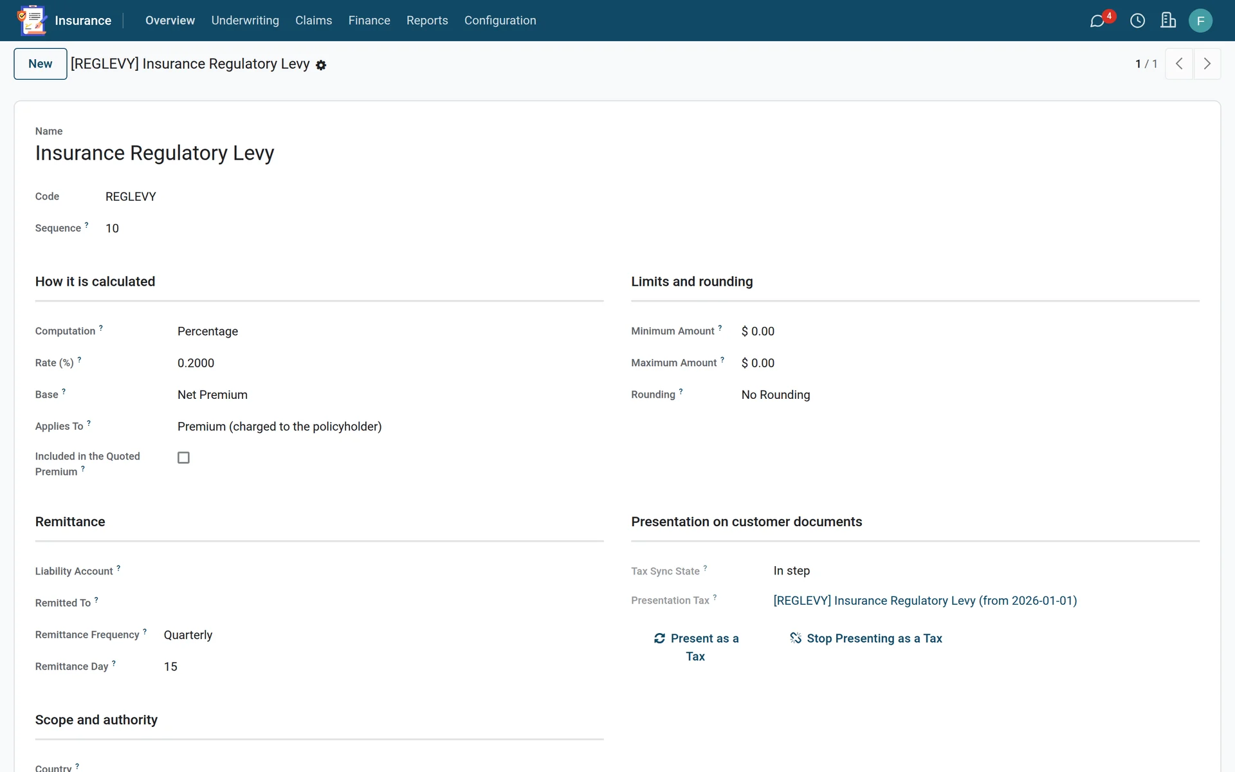Open the gear actions menu beside title
The width and height of the screenshot is (1235, 772).
pyautogui.click(x=321, y=65)
